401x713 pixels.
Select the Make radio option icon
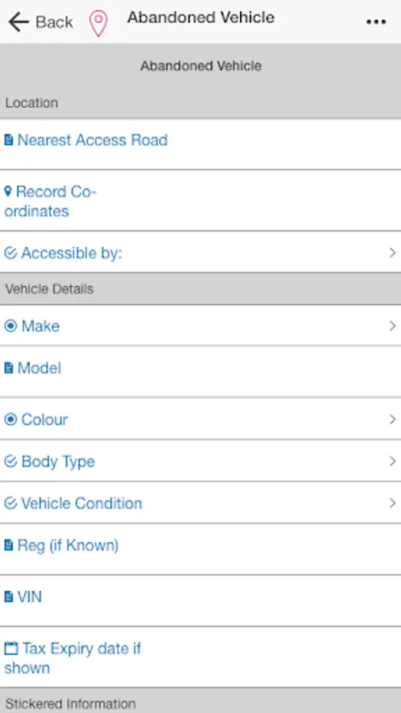coord(10,326)
